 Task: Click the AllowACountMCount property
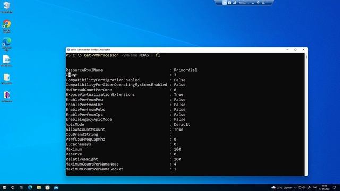(x=85, y=129)
